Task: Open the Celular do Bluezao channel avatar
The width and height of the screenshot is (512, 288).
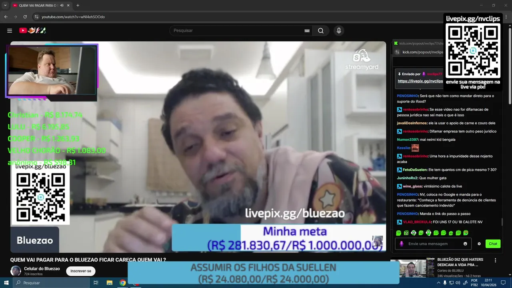Action: pyautogui.click(x=16, y=271)
